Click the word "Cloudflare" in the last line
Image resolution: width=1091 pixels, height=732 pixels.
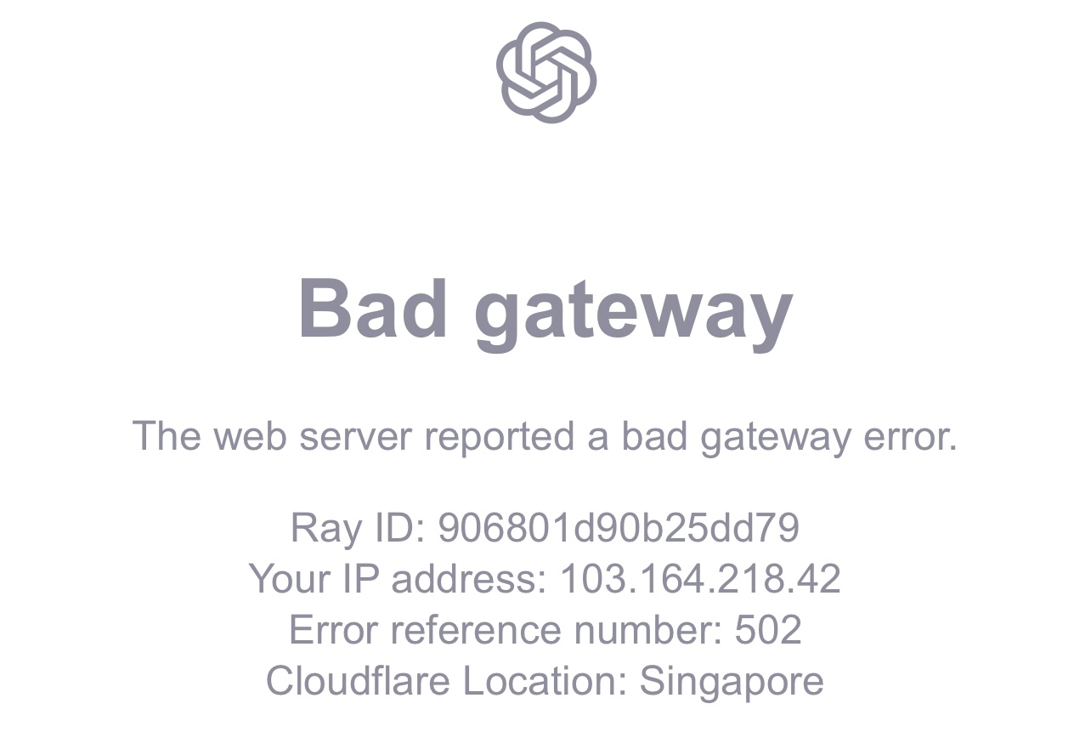click(358, 681)
